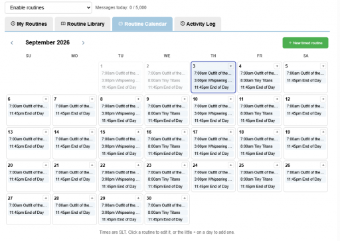Click the plus icon on September 3
This screenshot has height=241, width=340.
pyautogui.click(x=230, y=66)
